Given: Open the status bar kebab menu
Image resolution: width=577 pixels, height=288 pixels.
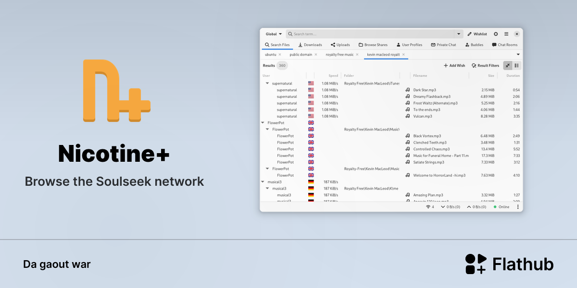Looking at the screenshot, I should (518, 207).
